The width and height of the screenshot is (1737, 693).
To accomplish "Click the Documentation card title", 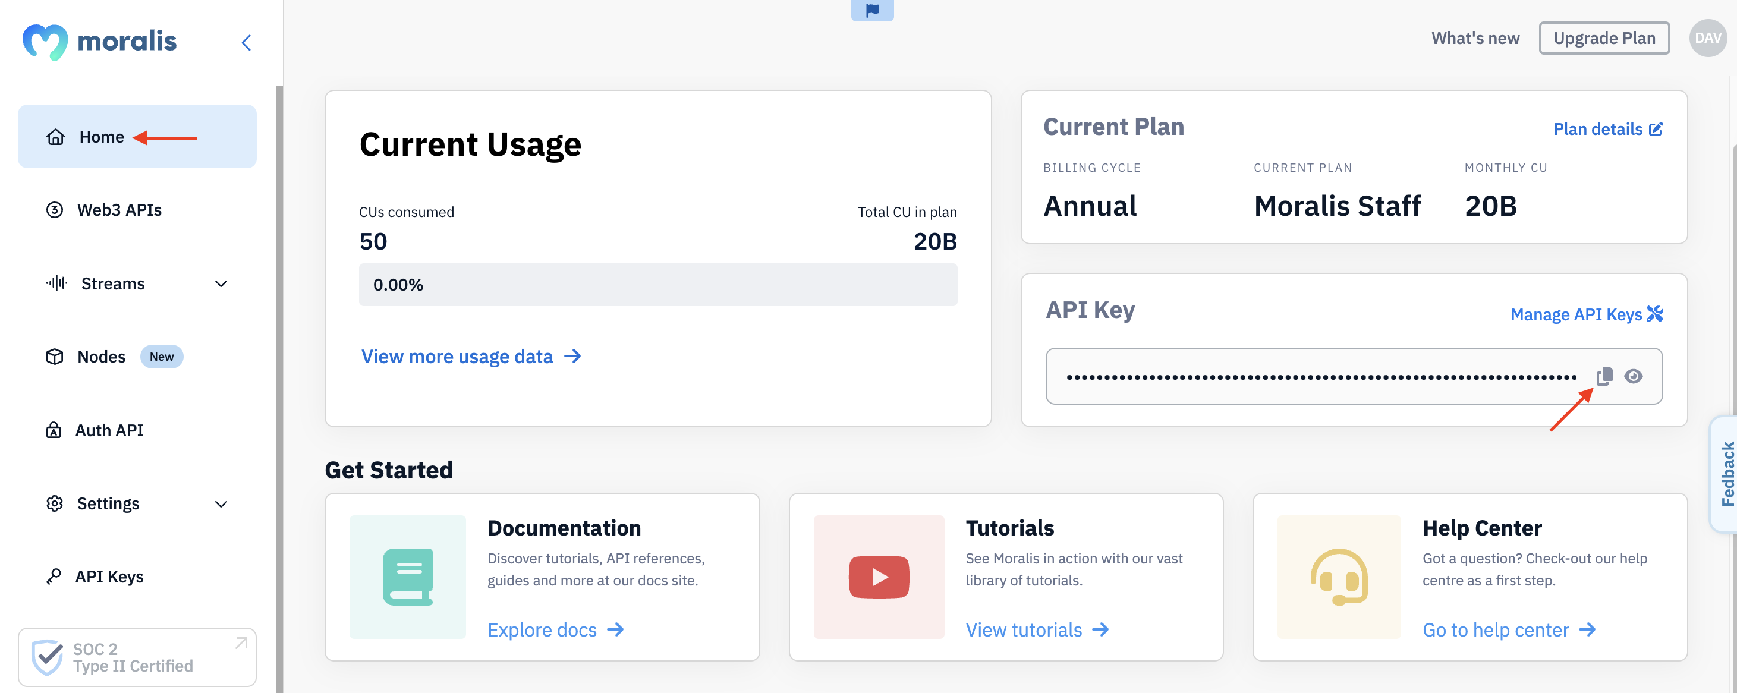I will coord(564,527).
